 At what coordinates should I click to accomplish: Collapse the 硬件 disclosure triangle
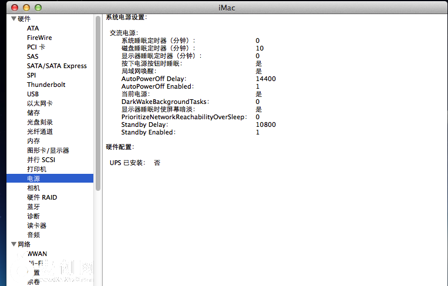[x=14, y=19]
